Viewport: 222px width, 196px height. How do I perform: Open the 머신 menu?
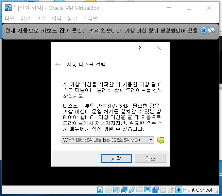click(25, 19)
